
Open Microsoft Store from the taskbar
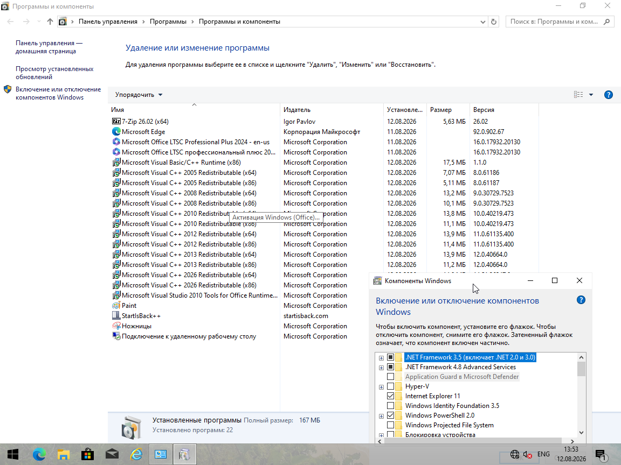(x=87, y=454)
